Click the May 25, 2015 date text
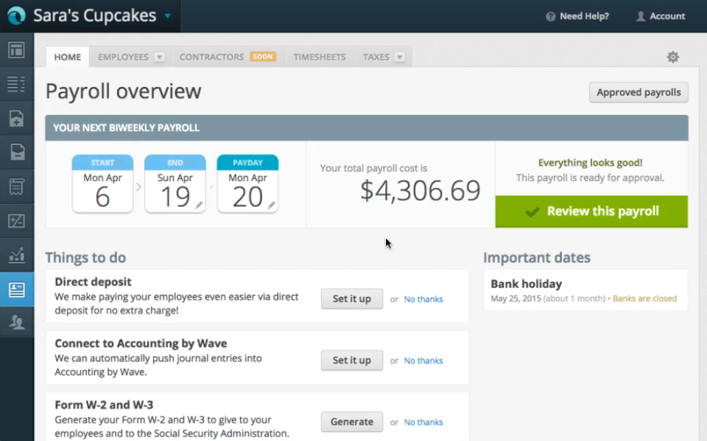This screenshot has width=707, height=441. (516, 298)
